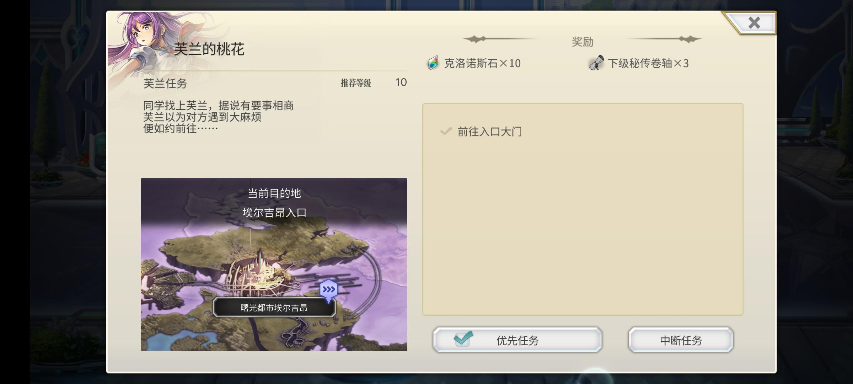Click the checkmark beside 前往入口大门
The height and width of the screenshot is (384, 853).
(x=446, y=131)
